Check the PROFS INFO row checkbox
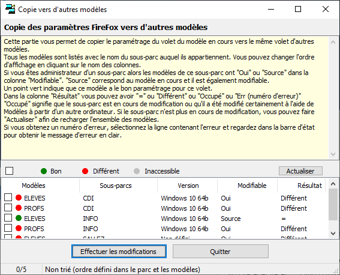Viewport: 340px width, 275px height. [x=8, y=228]
